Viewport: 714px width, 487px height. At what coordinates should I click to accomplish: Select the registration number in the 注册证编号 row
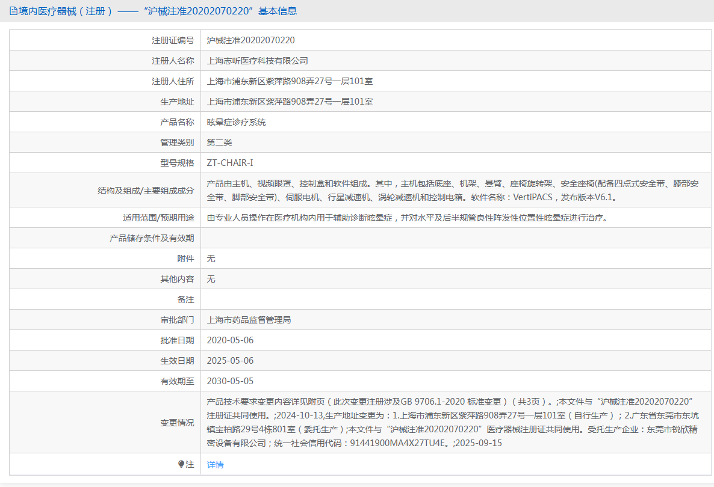[250, 40]
